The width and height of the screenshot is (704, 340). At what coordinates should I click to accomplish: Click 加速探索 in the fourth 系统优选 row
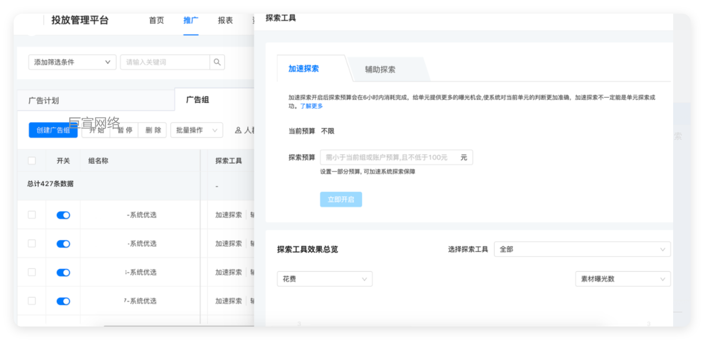[x=228, y=301]
